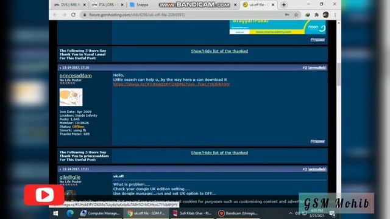Open princesaddam's user profile link
The width and height of the screenshot is (390, 219).
(76, 75)
